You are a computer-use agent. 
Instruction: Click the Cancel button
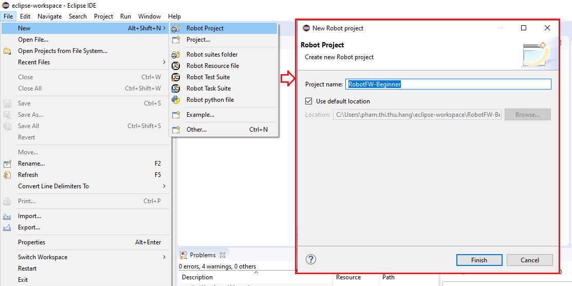530,260
